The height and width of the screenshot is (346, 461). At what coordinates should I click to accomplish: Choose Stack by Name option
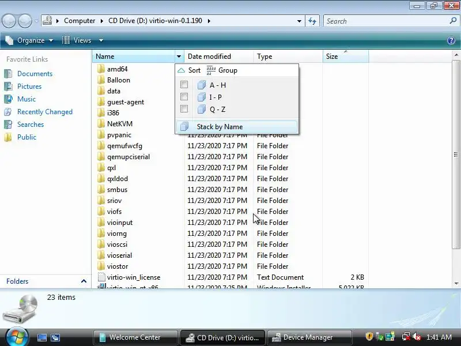pyautogui.click(x=237, y=127)
